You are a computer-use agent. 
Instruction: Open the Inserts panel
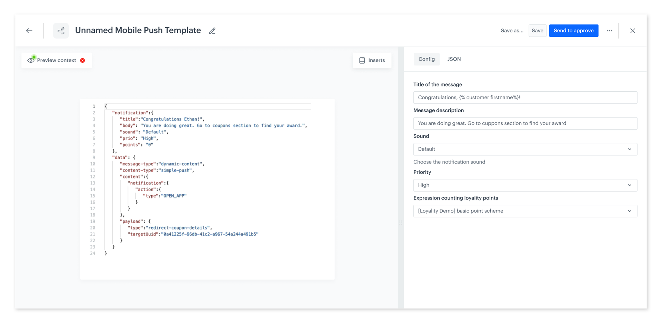[372, 60]
